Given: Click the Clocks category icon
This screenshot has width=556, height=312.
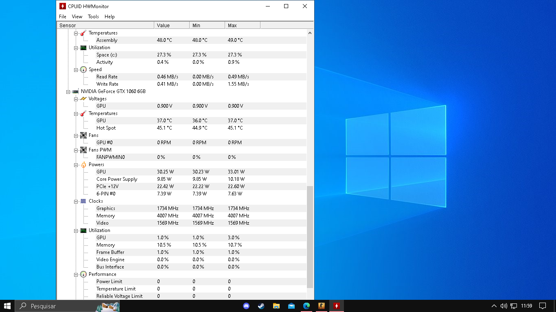Looking at the screenshot, I should pos(83,201).
